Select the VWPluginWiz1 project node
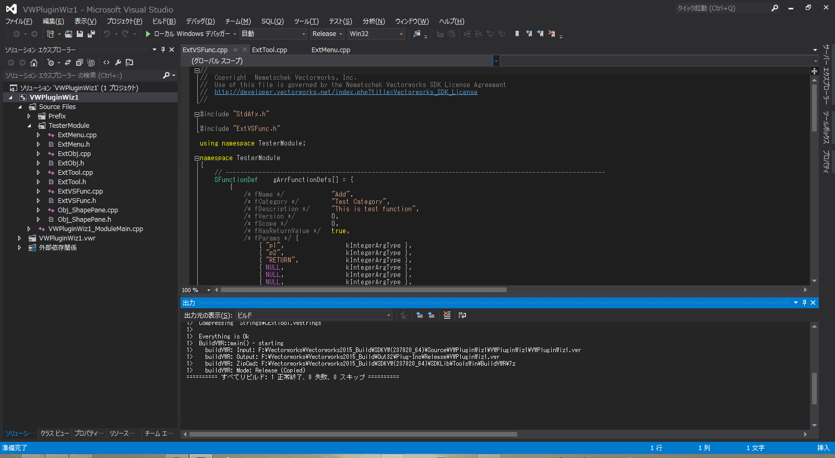 (54, 98)
